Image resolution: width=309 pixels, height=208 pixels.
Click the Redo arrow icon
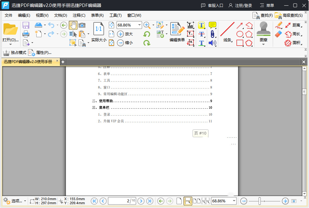pyautogui.click(x=51, y=34)
